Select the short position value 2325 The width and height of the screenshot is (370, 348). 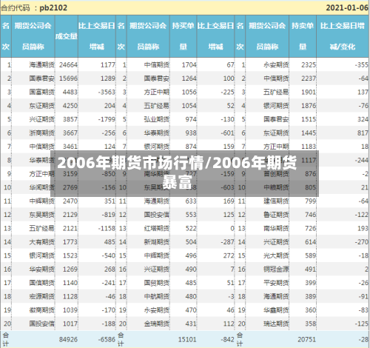click(x=309, y=65)
